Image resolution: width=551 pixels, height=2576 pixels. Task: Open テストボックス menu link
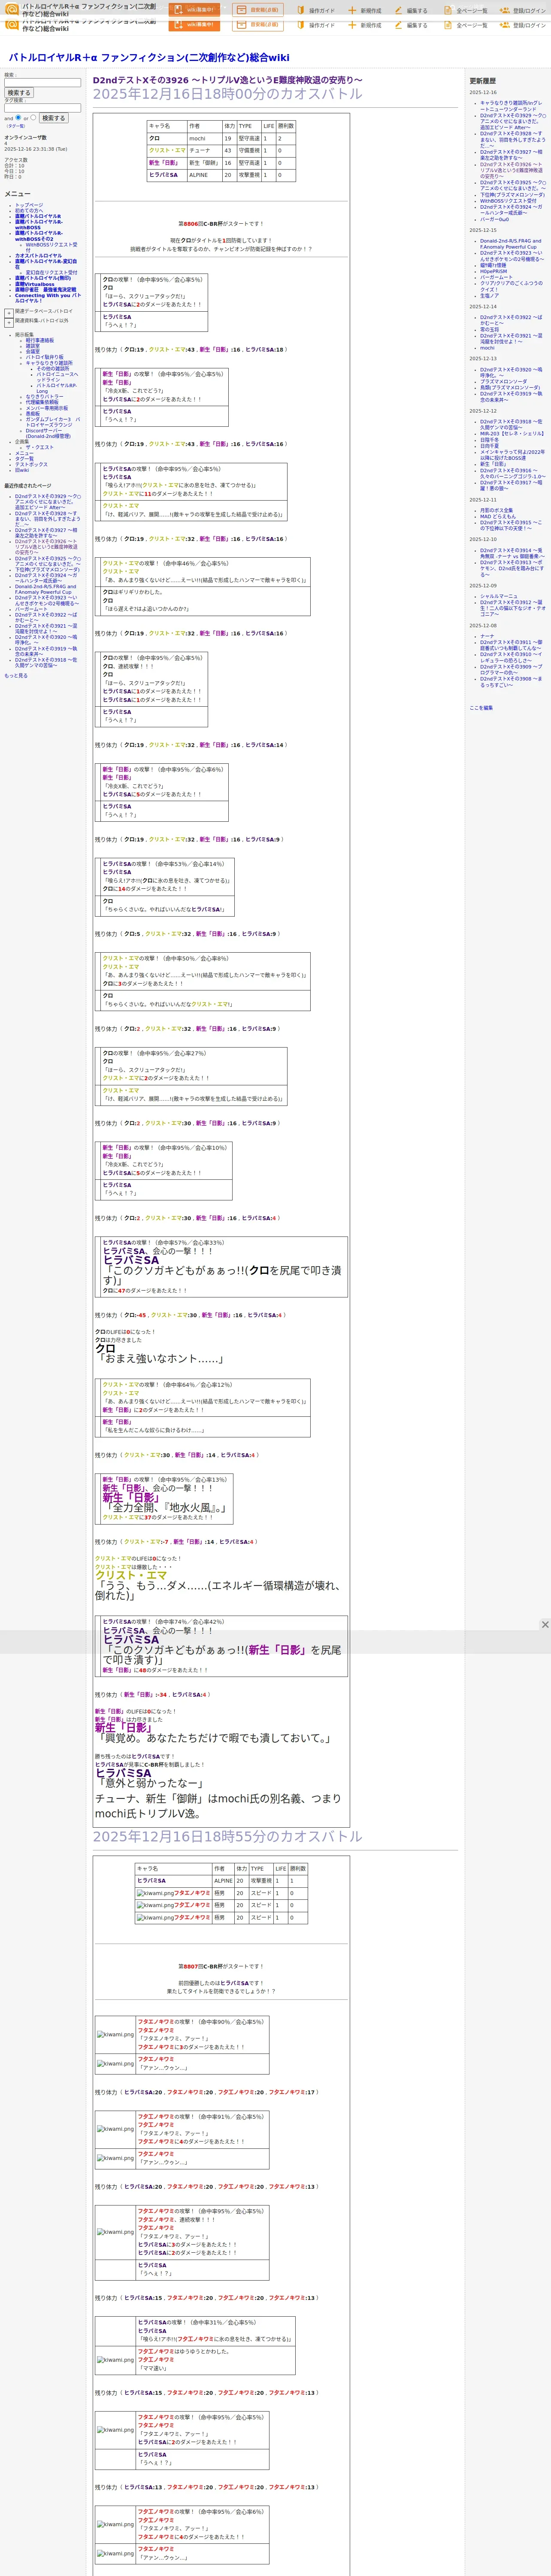pyautogui.click(x=31, y=464)
